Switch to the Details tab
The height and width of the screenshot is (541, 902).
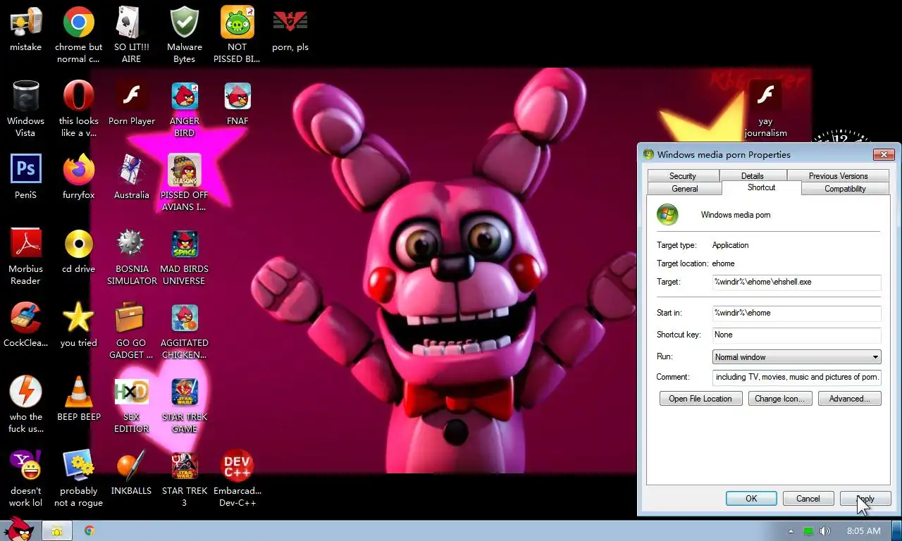pos(752,176)
